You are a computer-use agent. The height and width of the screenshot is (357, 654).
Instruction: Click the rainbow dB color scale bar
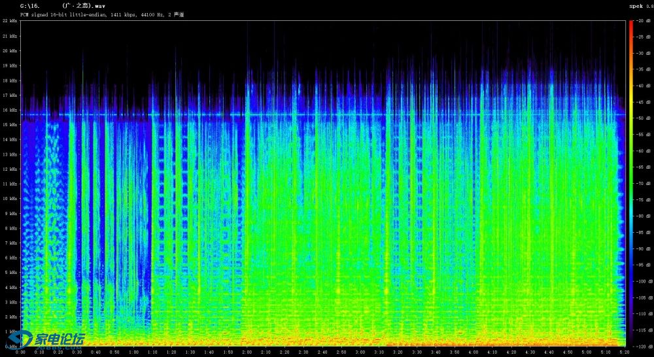630,183
